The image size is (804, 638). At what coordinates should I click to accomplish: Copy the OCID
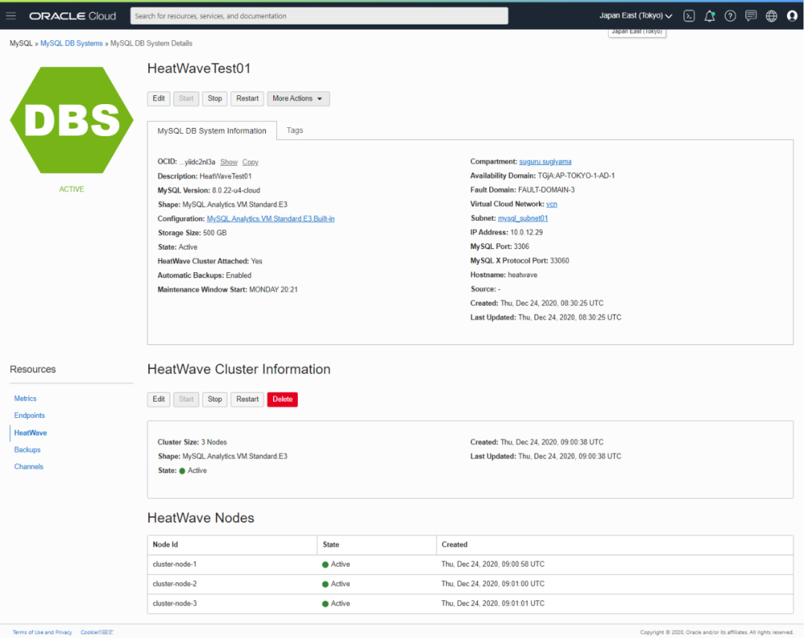(250, 162)
